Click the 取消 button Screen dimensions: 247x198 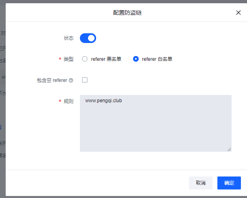click(x=201, y=183)
